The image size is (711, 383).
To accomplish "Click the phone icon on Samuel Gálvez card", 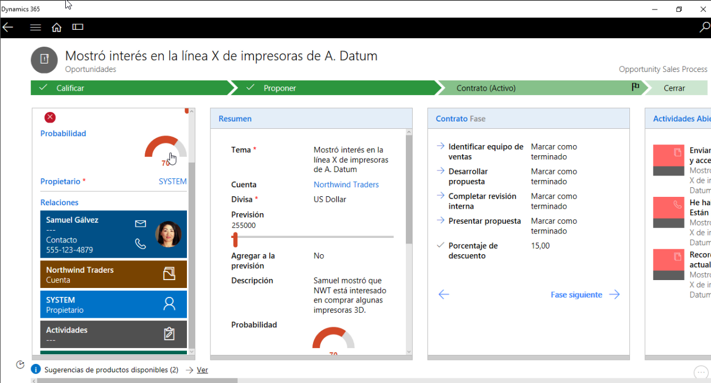I will [x=141, y=244].
